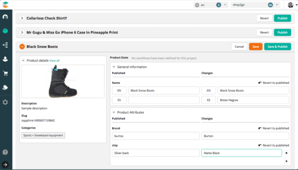This screenshot has height=170, width=298.
Task: Click the Botas Negras ES name field
Action: click(253, 100)
